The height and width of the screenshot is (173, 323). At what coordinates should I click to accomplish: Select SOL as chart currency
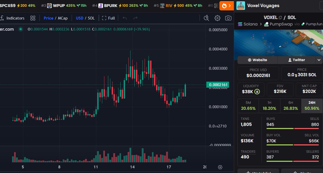[91, 18]
